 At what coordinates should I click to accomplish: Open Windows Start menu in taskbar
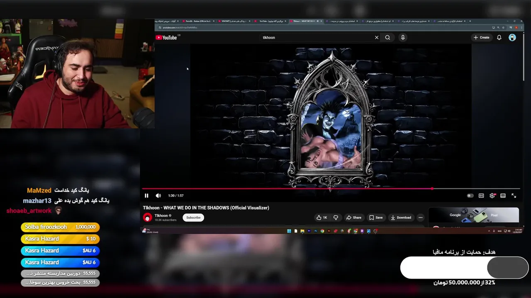pyautogui.click(x=289, y=231)
